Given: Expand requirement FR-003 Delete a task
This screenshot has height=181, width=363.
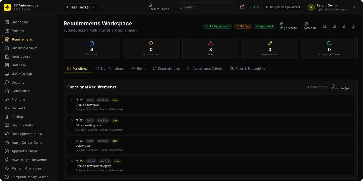Looking at the screenshot, I should pos(72,141).
